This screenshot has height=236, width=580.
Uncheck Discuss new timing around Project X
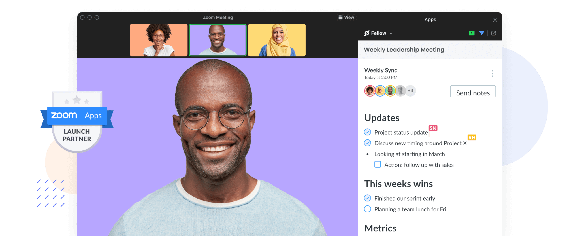click(367, 143)
